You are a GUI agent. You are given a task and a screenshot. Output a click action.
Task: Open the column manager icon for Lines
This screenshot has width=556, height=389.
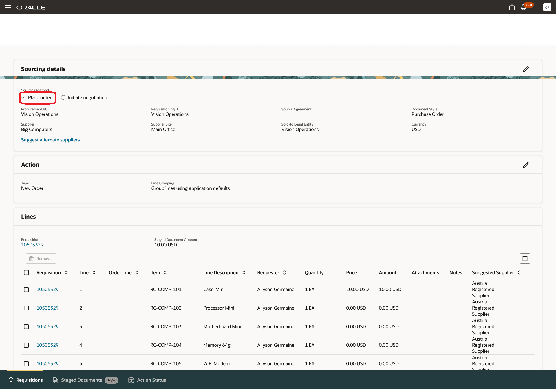(525, 259)
